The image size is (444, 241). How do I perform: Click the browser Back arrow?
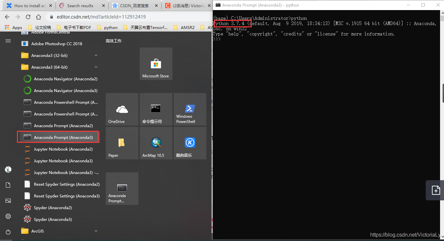[x=7, y=17]
